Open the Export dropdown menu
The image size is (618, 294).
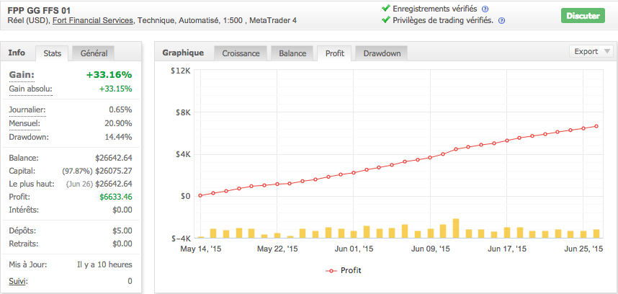click(591, 51)
